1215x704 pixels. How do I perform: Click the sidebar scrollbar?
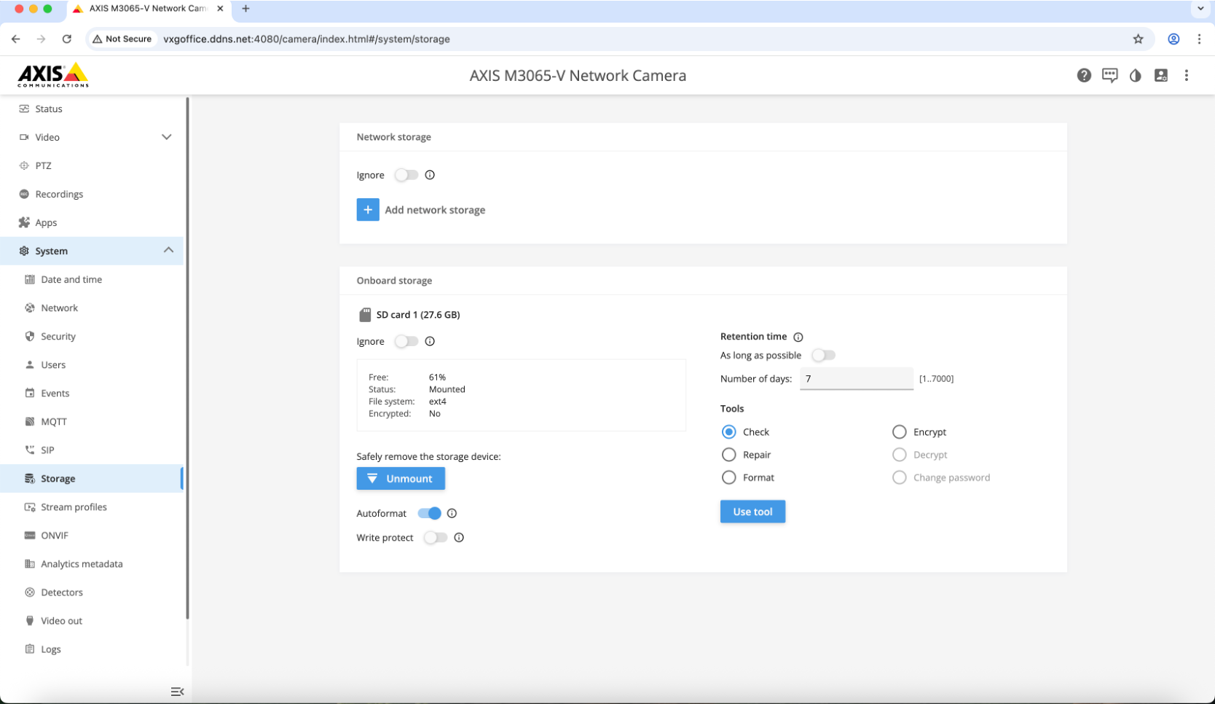tap(187, 358)
